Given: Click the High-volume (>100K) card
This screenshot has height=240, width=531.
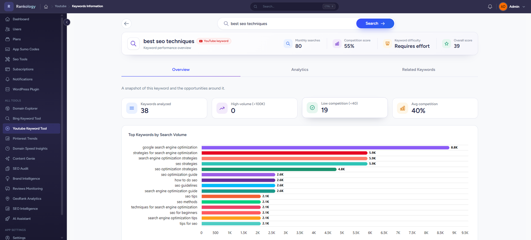Looking at the screenshot, I should coord(255,108).
